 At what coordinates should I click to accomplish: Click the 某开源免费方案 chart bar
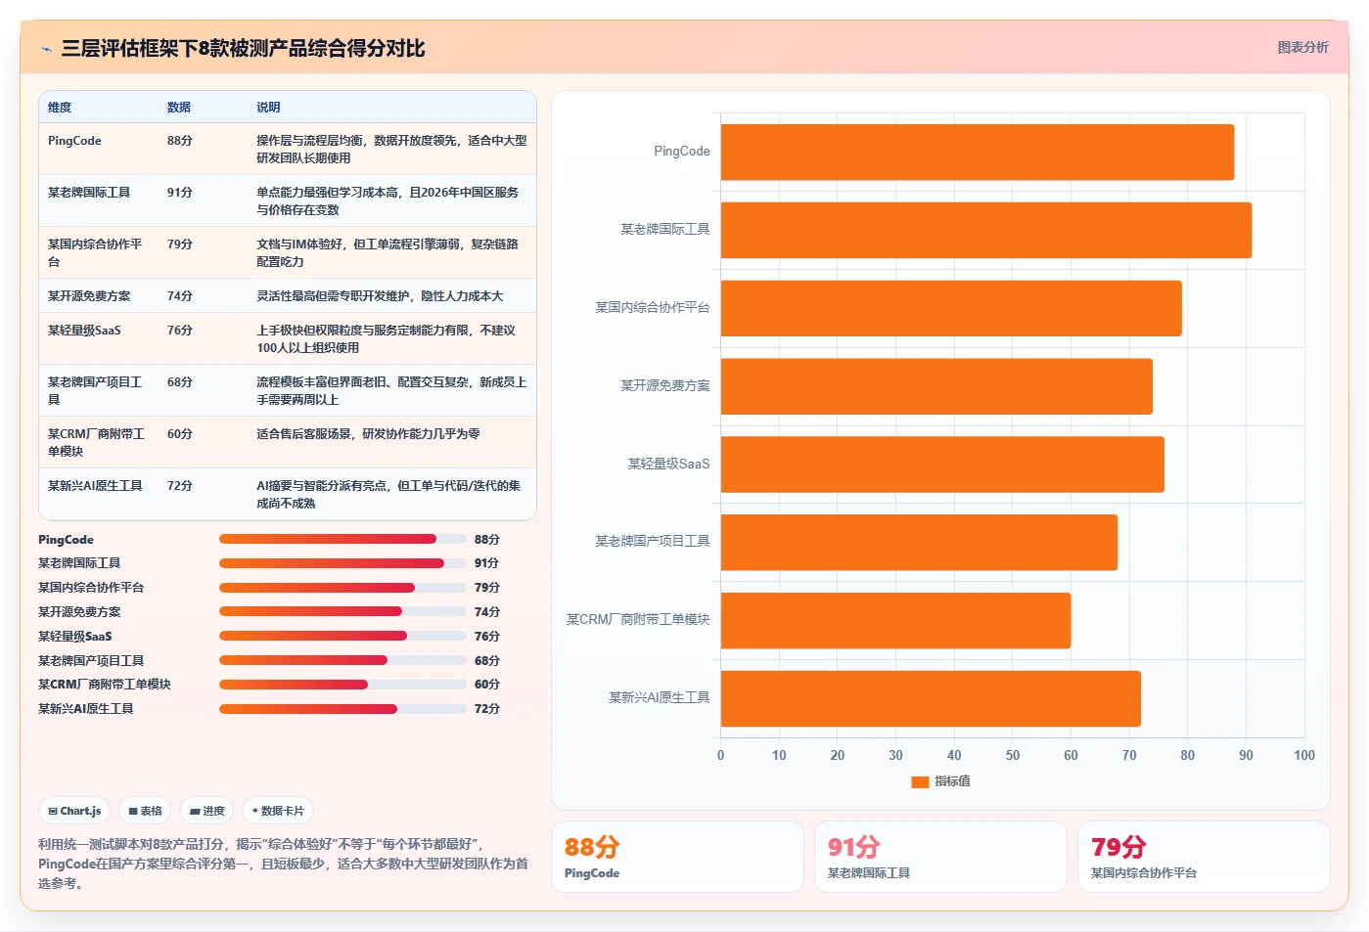(x=936, y=386)
